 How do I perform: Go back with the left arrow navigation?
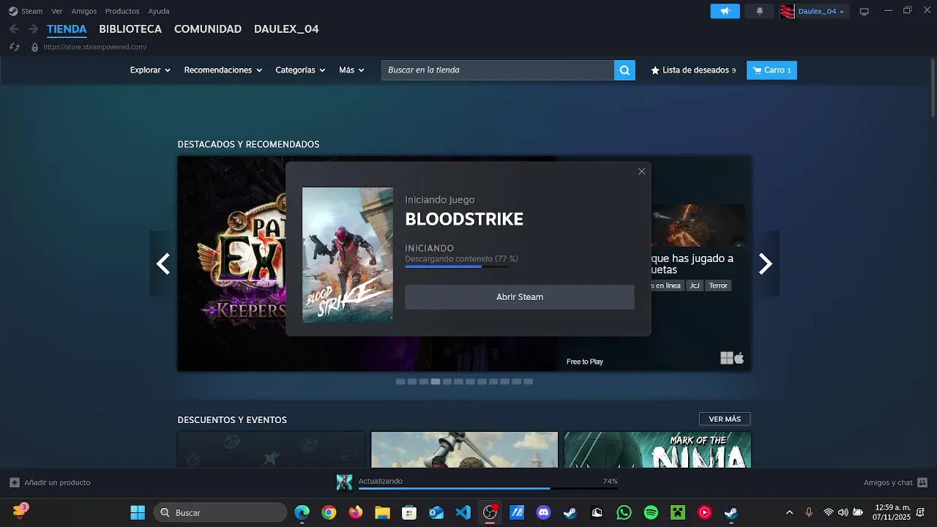tap(14, 29)
